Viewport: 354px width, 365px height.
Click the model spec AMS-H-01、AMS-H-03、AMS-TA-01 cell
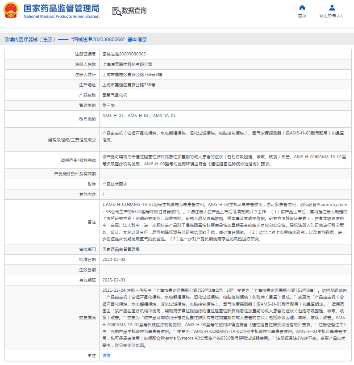[139, 116]
